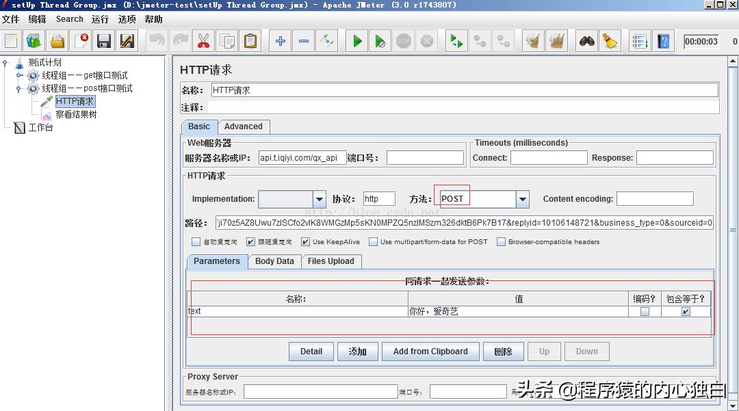The height and width of the screenshot is (411, 739).
Task: Save the test plan via disk icon
Action: [x=103, y=41]
